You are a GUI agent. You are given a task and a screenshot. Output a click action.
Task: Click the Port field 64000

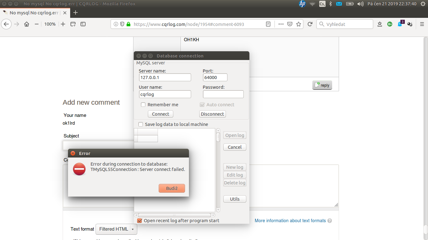pos(215,77)
